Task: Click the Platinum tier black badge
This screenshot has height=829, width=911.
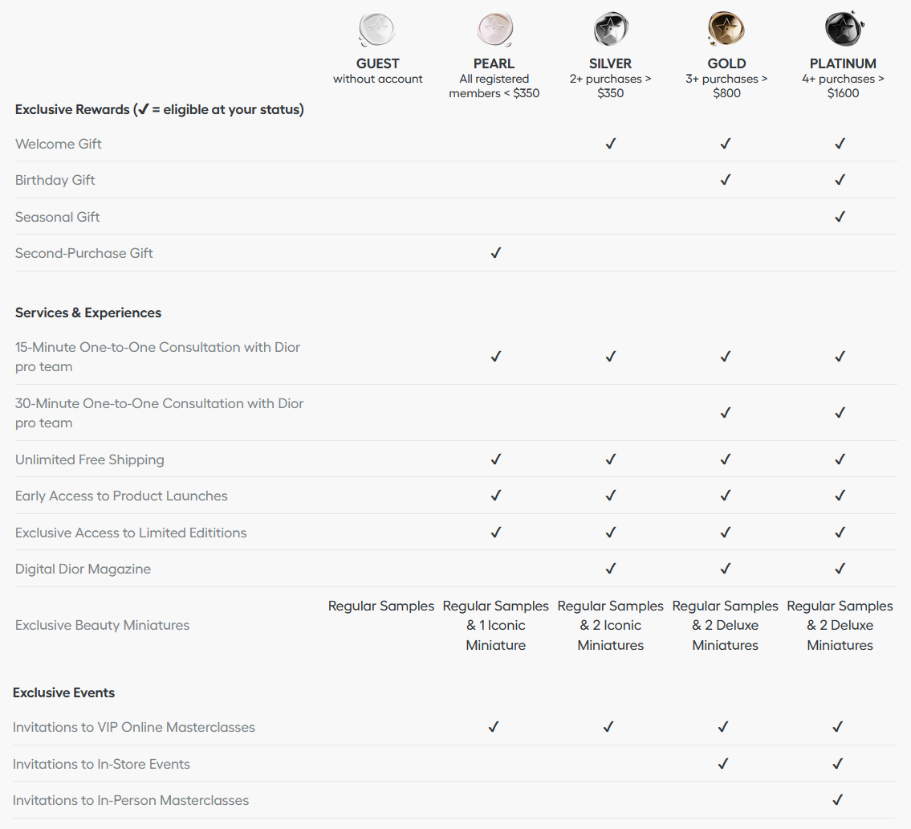Action: pyautogui.click(x=842, y=29)
